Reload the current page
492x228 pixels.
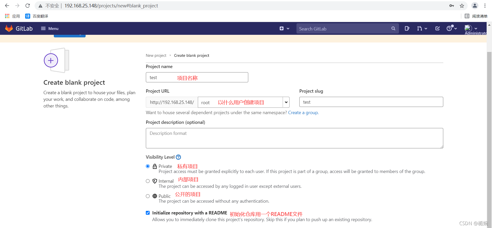[28, 6]
